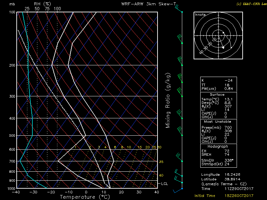Click the surface Temp(°C) value 13.1

tap(229, 99)
